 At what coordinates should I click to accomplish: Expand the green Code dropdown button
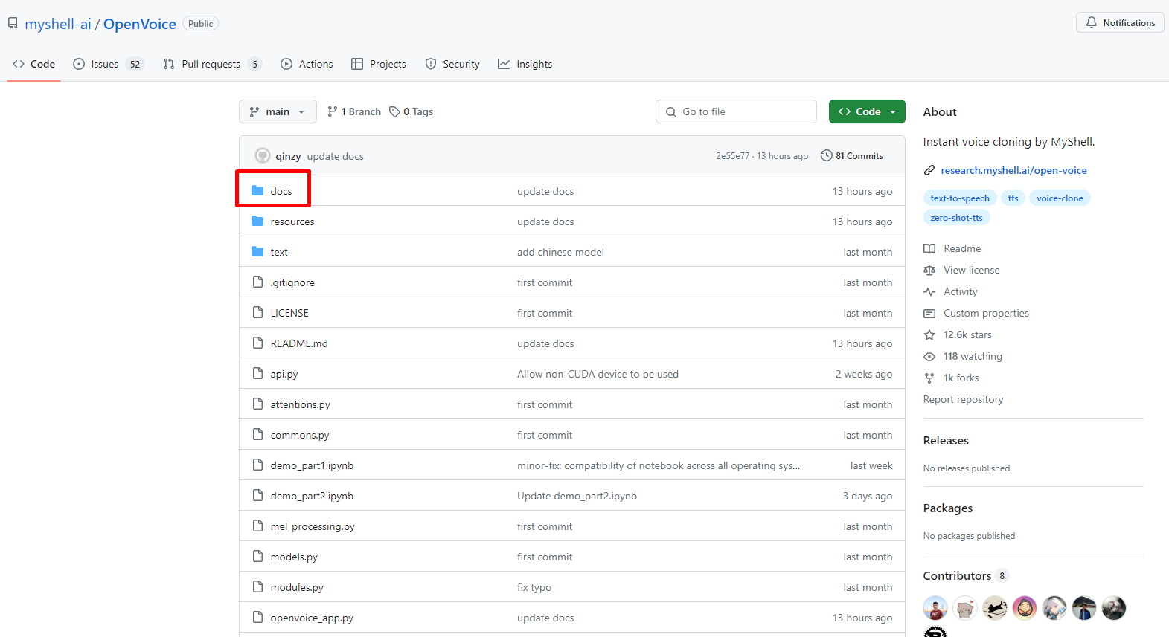867,111
